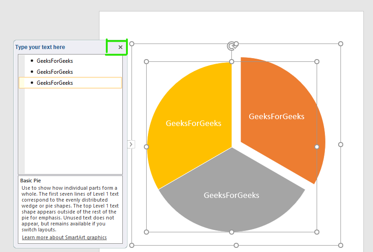Close the 'Type your text here' pane

(121, 47)
